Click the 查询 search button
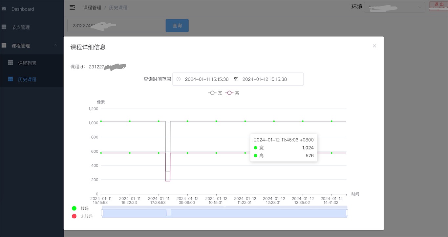The image size is (448, 237). pos(177,26)
